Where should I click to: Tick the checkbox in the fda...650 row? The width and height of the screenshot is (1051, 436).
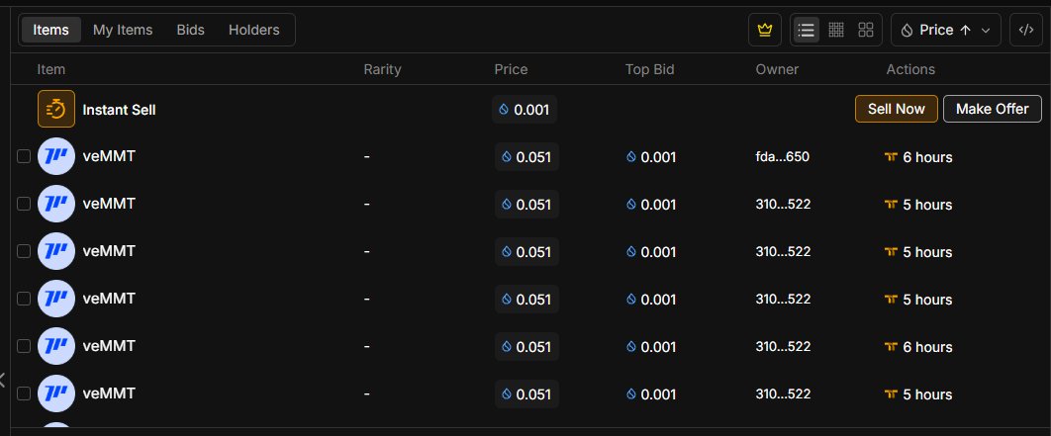(x=24, y=157)
